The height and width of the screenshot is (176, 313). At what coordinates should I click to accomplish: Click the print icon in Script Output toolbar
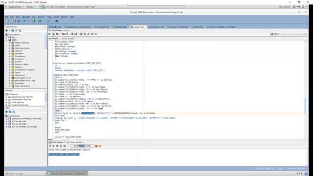click(61, 146)
